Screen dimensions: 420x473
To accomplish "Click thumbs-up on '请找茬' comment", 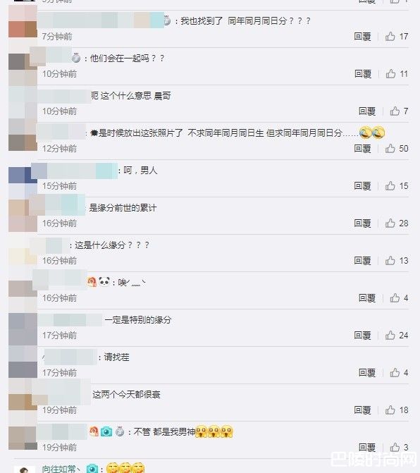I will [x=395, y=373].
